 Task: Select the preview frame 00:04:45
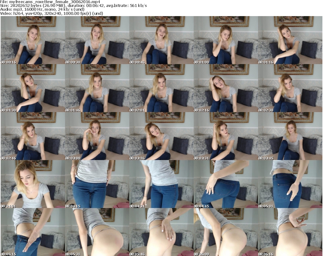226,184
